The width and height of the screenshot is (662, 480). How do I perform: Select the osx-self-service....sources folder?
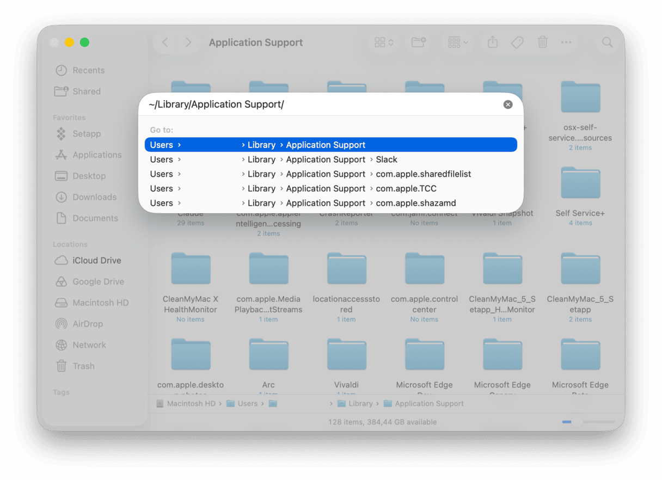point(580,97)
